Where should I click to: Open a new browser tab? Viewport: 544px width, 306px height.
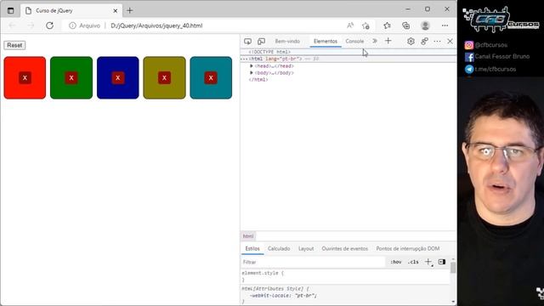pos(130,10)
